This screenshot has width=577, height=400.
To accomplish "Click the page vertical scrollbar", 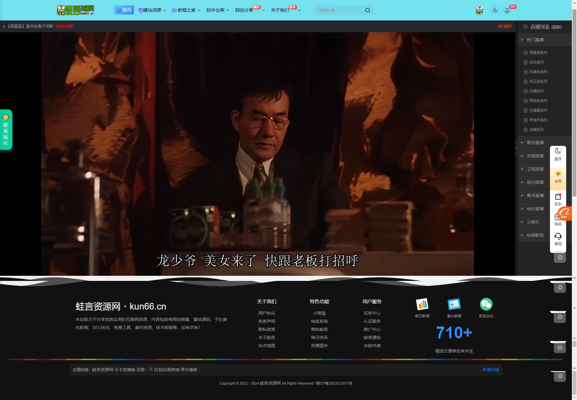I will pos(574,102).
